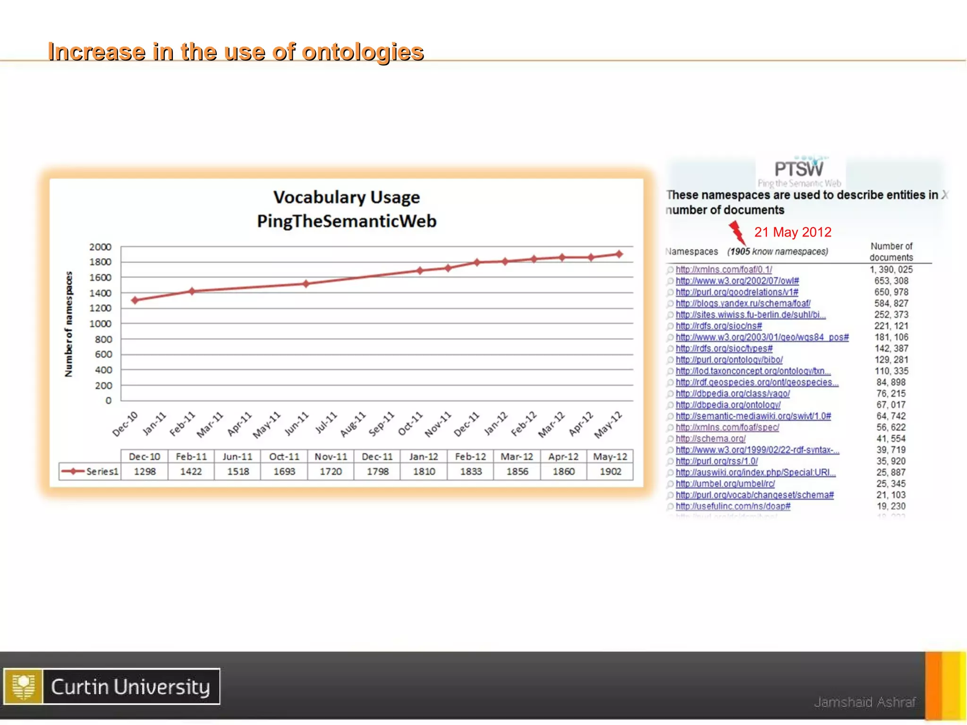Follow the lod.taxonconcept.org ontology link

click(x=753, y=371)
